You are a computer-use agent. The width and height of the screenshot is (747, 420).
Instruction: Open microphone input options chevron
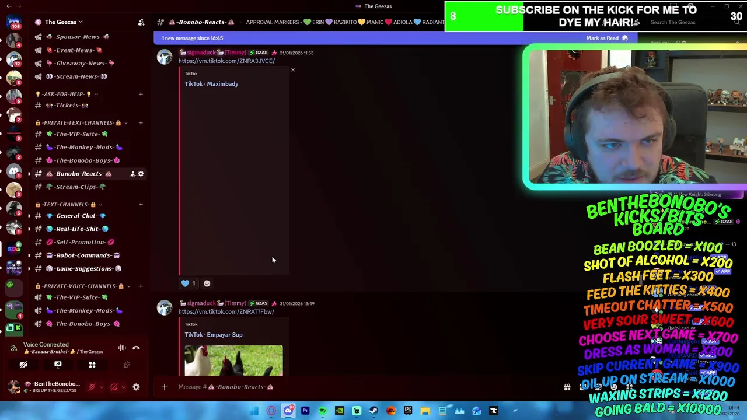(x=101, y=387)
